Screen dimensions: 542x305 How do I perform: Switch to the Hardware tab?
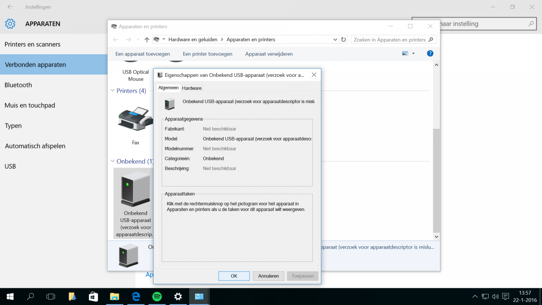coord(192,88)
